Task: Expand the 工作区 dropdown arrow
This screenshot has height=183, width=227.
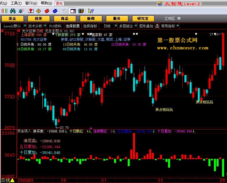Action: pyautogui.click(x=179, y=18)
